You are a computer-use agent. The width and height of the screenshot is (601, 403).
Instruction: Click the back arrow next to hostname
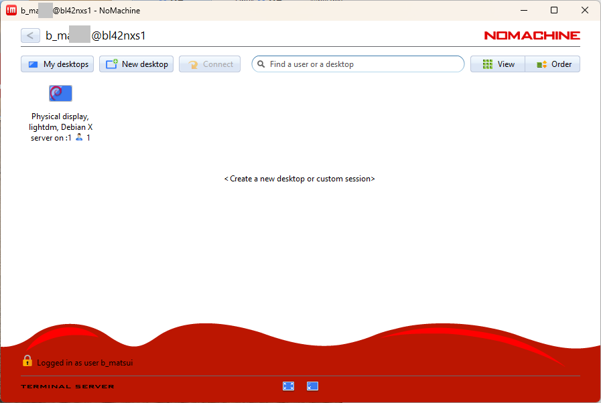[30, 35]
